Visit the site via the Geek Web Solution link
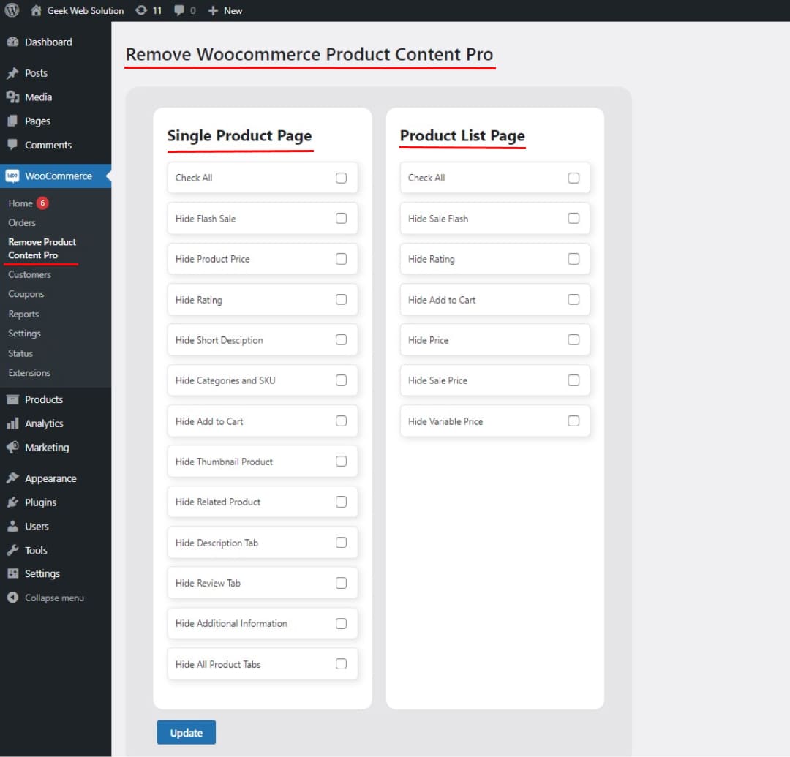 click(x=76, y=10)
